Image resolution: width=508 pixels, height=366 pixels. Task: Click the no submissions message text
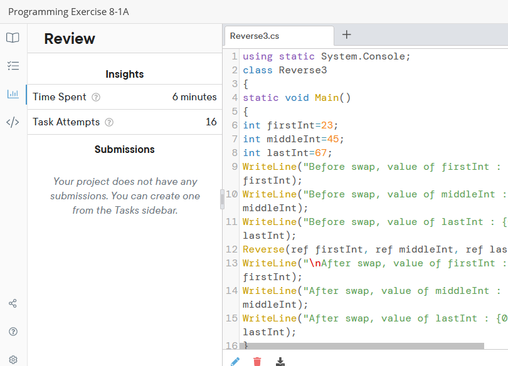tap(125, 196)
